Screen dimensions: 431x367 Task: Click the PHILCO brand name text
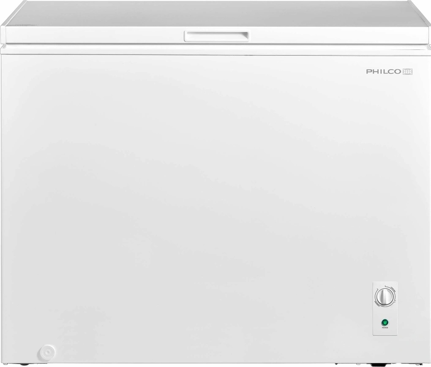coord(384,72)
